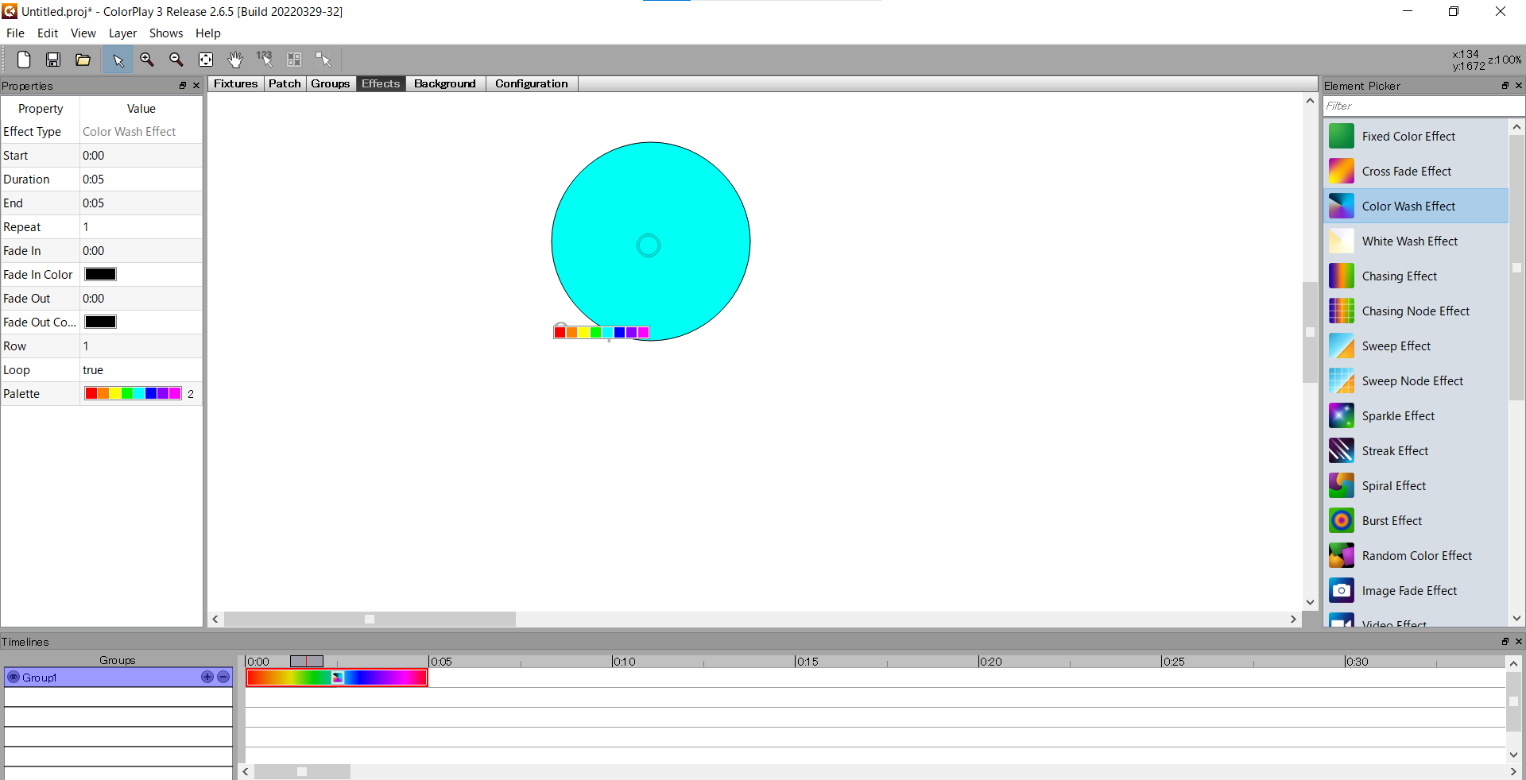Switch to the Fixtures tab

coord(235,84)
